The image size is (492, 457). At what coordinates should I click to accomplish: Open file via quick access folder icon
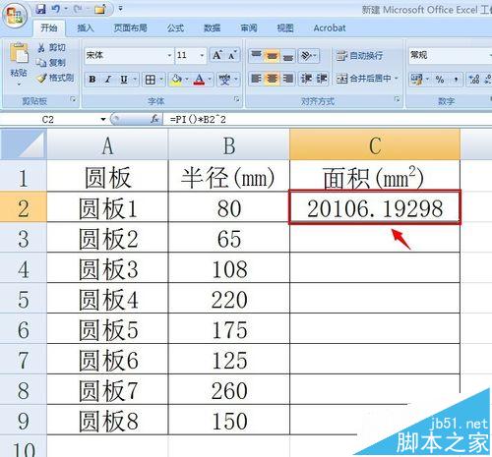pos(99,9)
